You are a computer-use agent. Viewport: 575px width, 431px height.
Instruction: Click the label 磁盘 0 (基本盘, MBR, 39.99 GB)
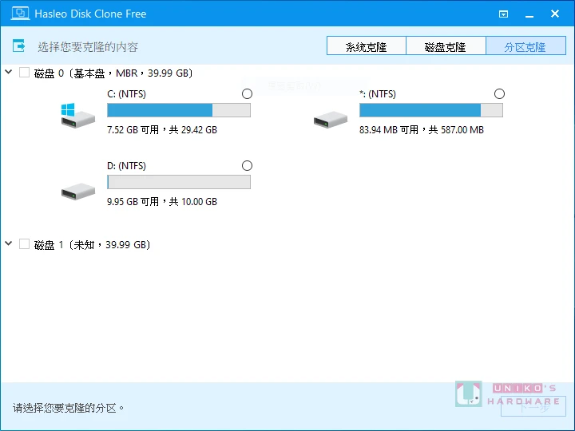113,73
